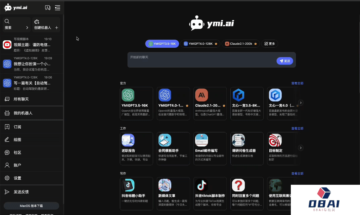Viewport: 360px width, 215px height.
Task: Select the Claude2.1-200k model tab
Action: [241, 44]
